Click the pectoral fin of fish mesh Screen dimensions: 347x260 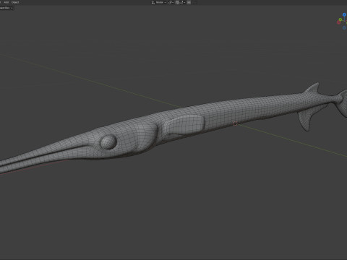tap(184, 124)
